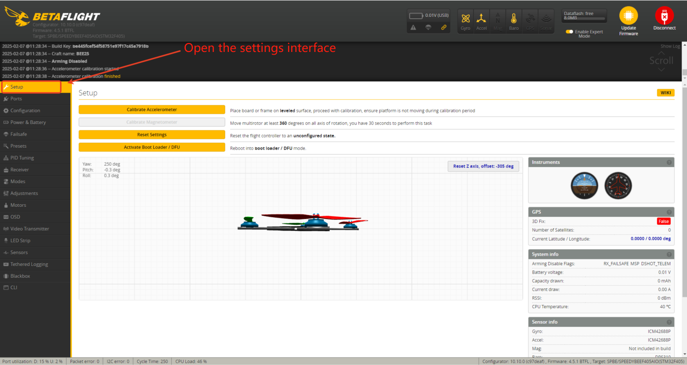
Task: Click the GPS sensor status icon
Action: tap(530, 21)
